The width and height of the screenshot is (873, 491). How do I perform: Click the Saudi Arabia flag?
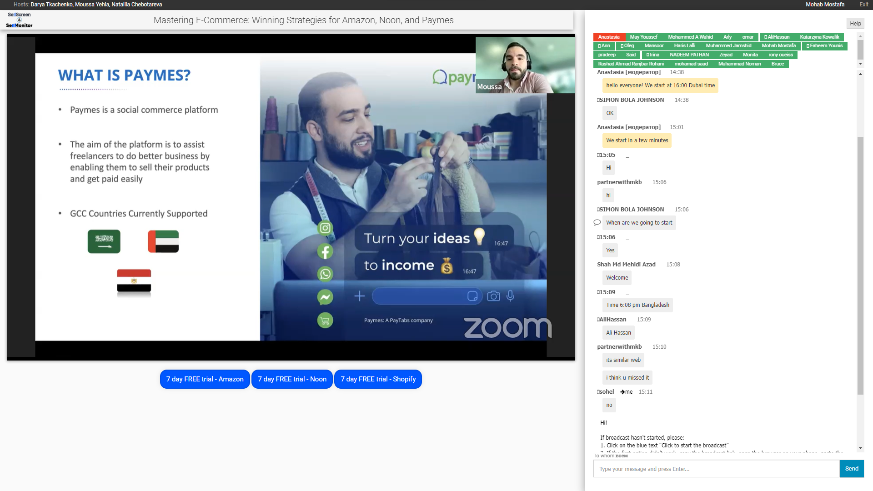point(104,241)
